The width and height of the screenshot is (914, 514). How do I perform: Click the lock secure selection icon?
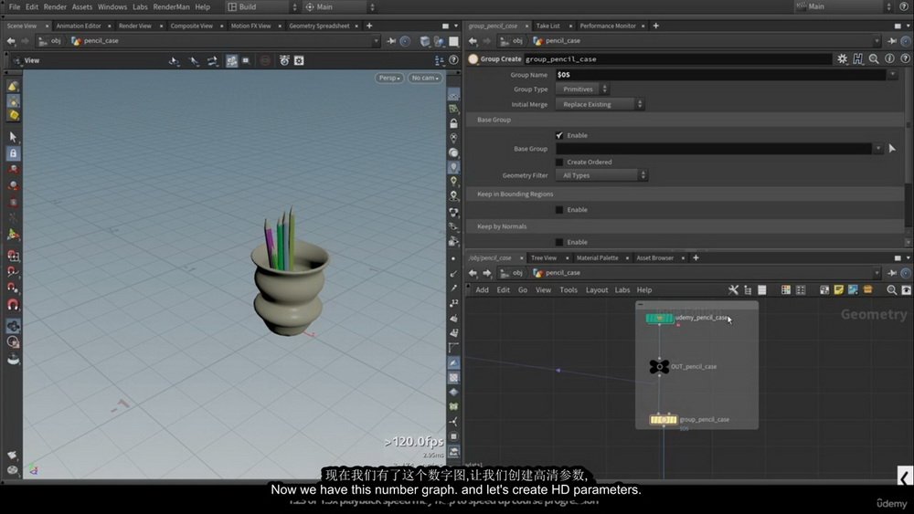tap(13, 153)
